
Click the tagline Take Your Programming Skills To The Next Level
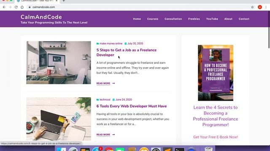pyautogui.click(x=54, y=23)
